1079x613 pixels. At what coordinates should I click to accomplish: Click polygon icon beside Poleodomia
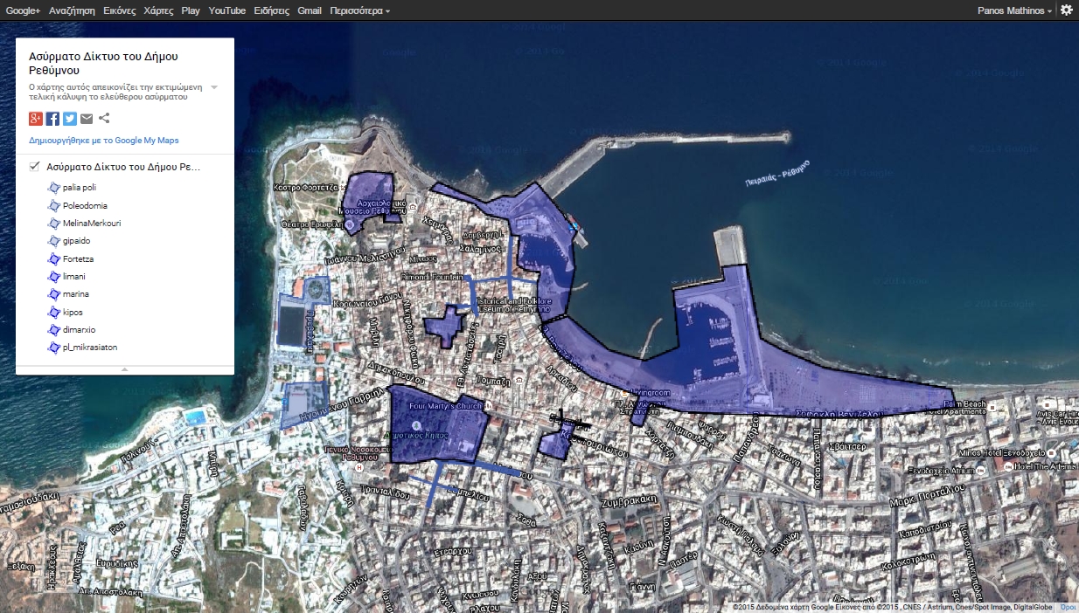53,205
